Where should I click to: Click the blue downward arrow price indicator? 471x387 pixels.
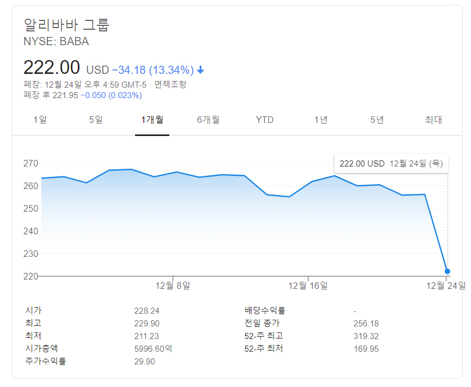pyautogui.click(x=200, y=69)
